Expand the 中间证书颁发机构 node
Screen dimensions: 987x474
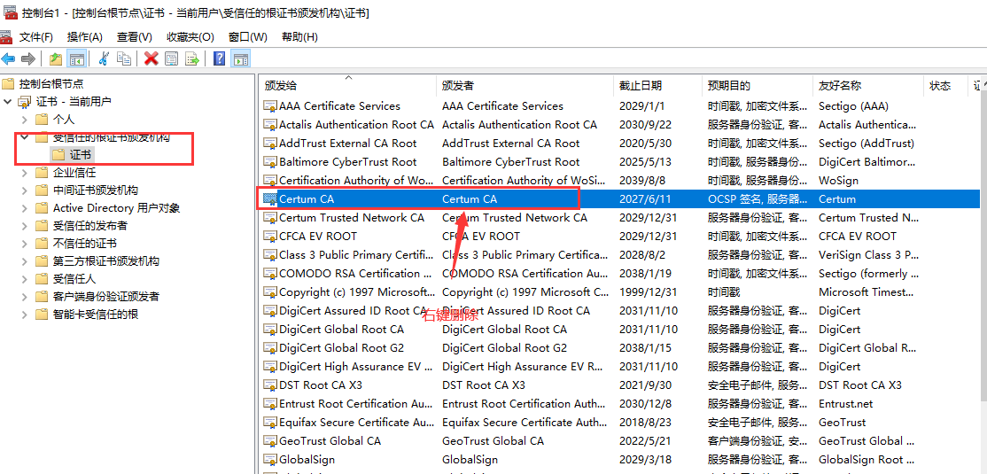click(x=25, y=190)
